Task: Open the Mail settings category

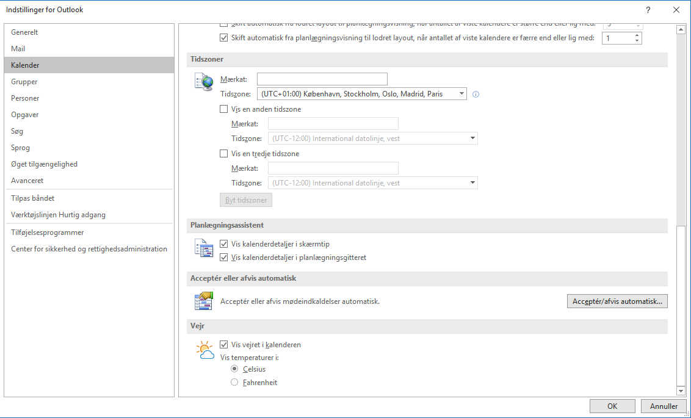Action: tap(89, 48)
